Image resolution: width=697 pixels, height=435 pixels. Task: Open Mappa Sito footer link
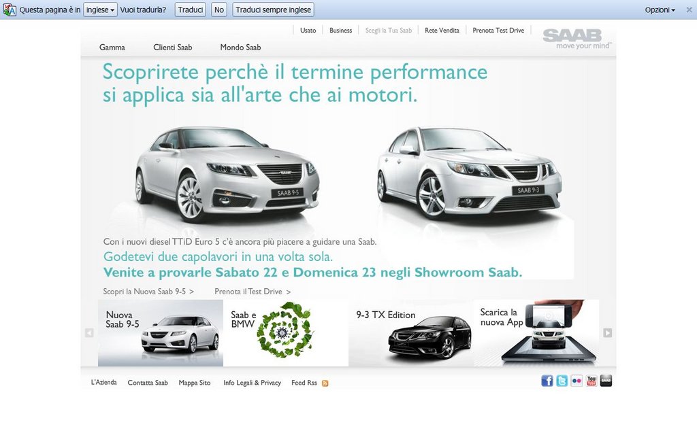pos(195,383)
